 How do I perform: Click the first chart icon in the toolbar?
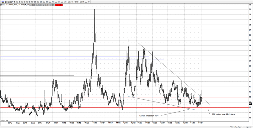click(x=3, y=2)
